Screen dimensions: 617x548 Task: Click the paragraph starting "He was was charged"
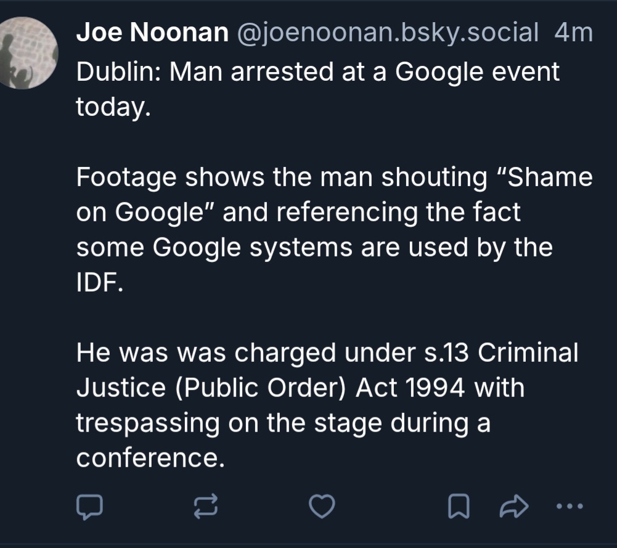click(x=327, y=388)
